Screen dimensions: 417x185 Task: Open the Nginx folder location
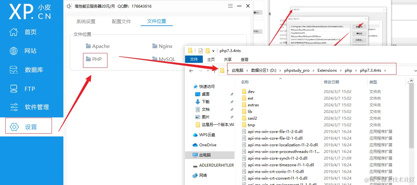tap(162, 46)
